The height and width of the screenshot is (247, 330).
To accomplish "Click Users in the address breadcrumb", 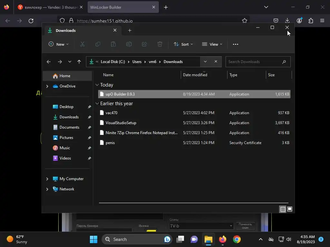I will click(x=137, y=62).
